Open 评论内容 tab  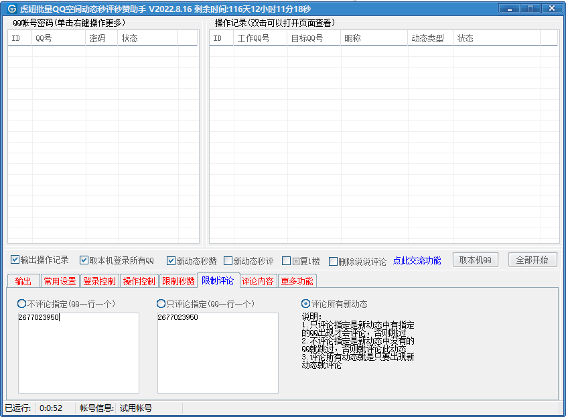258,281
